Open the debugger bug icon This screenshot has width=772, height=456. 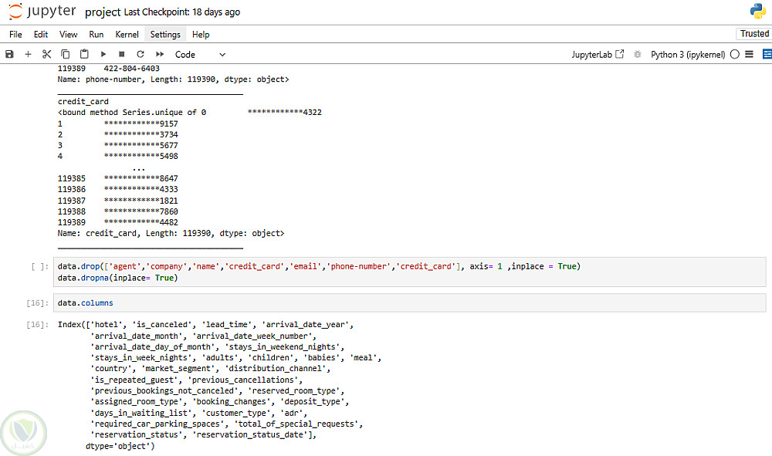coord(638,55)
